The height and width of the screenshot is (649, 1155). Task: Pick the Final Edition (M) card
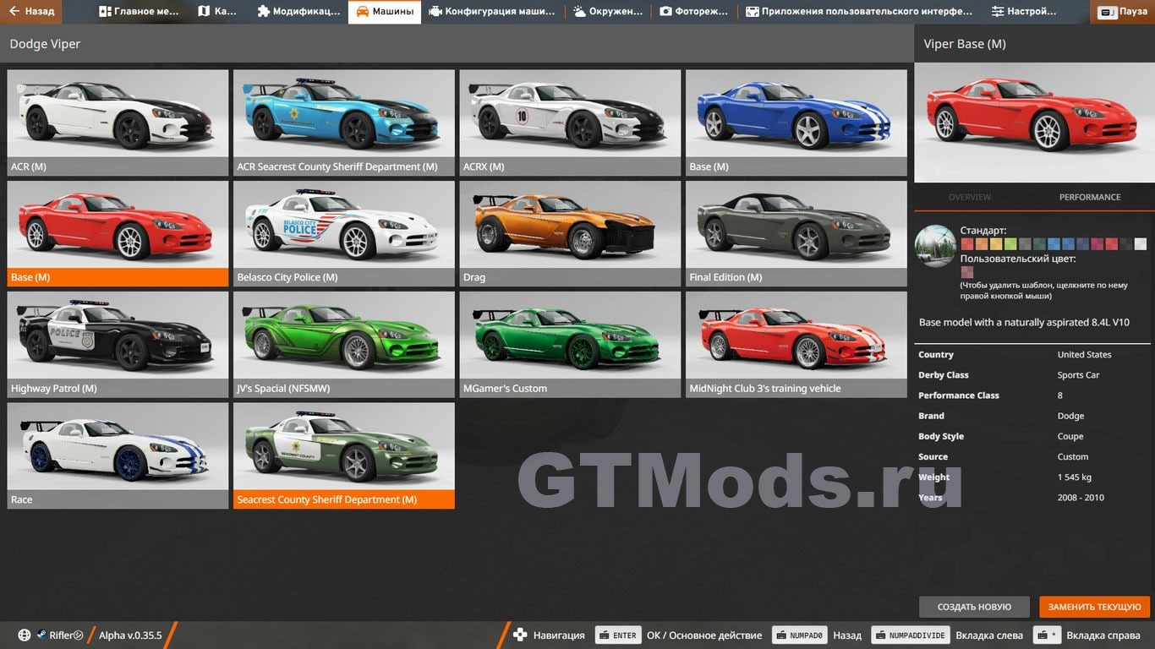[x=796, y=233]
